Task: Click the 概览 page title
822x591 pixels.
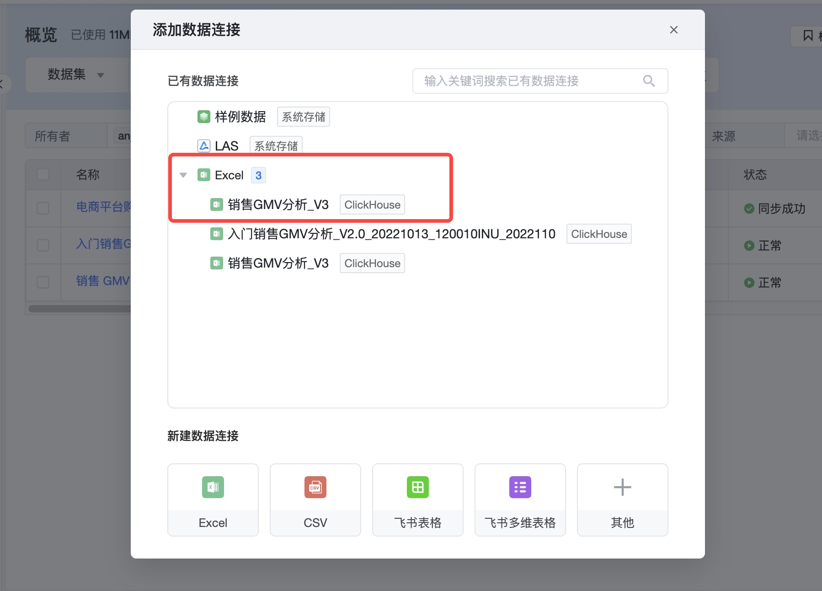Action: (41, 35)
